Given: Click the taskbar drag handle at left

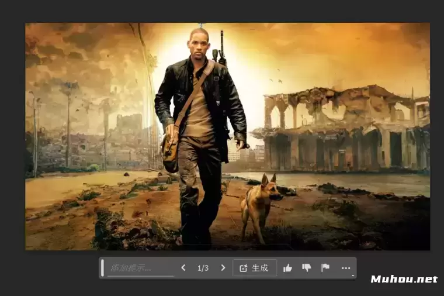Looking at the screenshot, I should tap(102, 268).
